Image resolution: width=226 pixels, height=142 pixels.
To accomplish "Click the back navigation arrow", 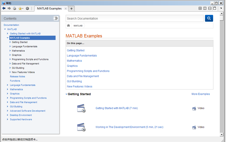I will click(4, 8).
